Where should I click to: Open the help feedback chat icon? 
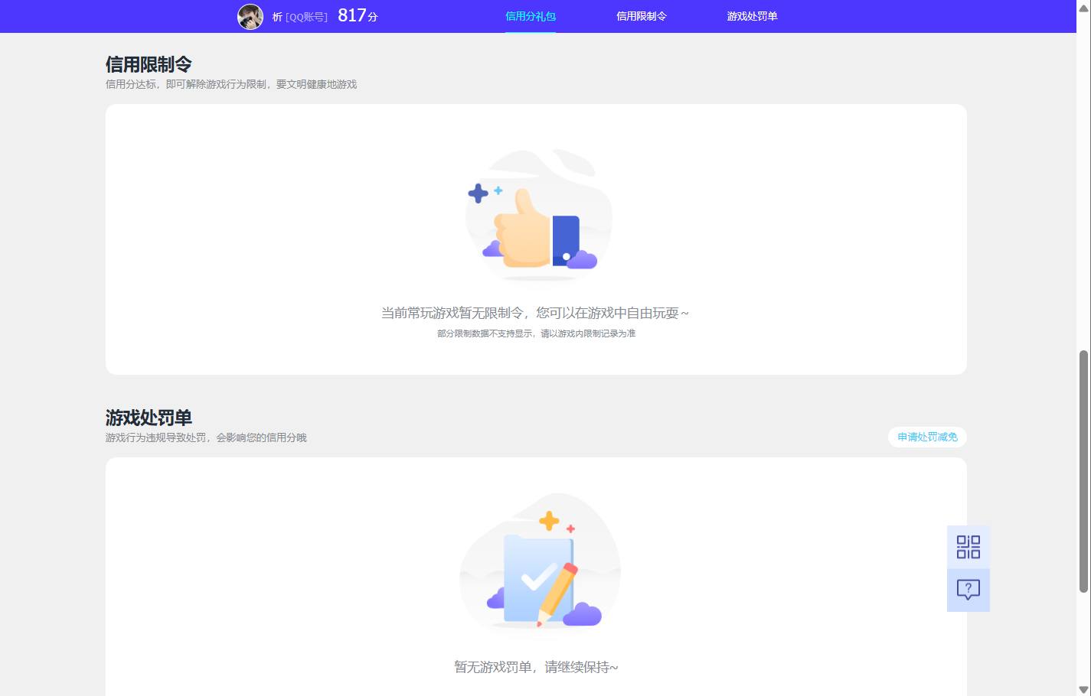coord(969,590)
